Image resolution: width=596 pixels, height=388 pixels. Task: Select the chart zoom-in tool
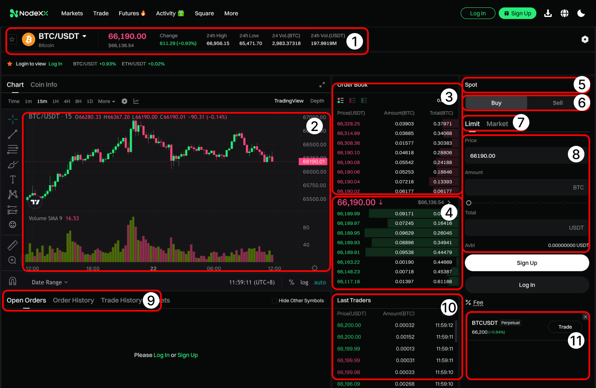pos(13,260)
